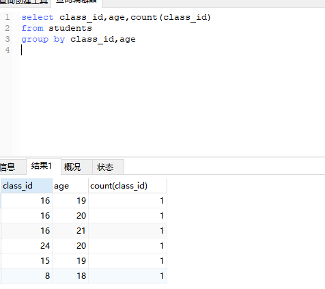Click the group keyword on line 3
325x289 pixels.
click(x=35, y=40)
